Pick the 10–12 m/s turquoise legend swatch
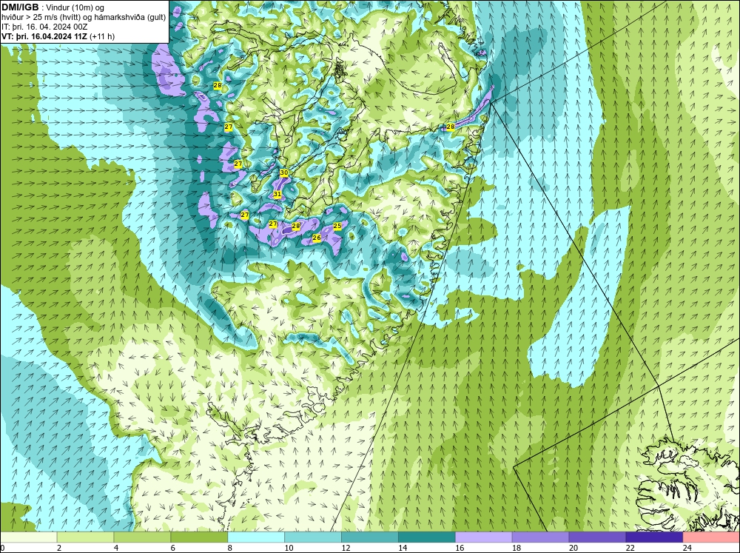Image resolution: width=740 pixels, height=553 pixels. point(313,537)
